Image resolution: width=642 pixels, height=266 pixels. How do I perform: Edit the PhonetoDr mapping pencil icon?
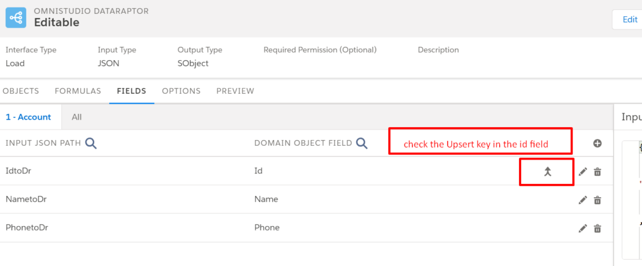[x=582, y=228]
